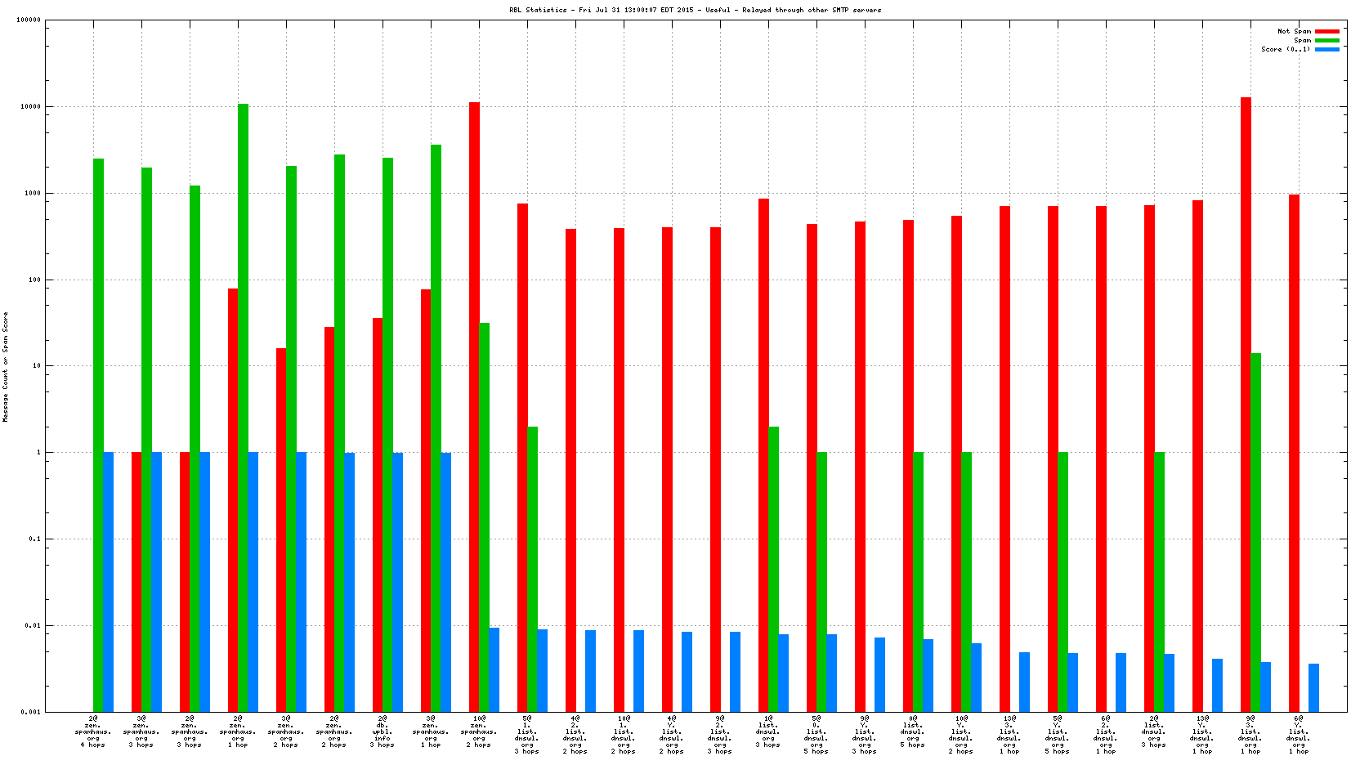Screen dimensions: 1360x765
Task: Click the db.wpbl.info 3 hops axis label
Action: coord(382,731)
